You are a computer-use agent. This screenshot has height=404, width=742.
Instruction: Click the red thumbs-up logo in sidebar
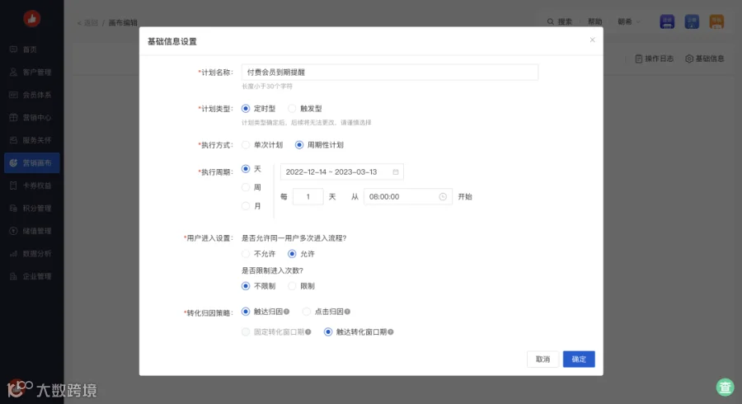32,19
